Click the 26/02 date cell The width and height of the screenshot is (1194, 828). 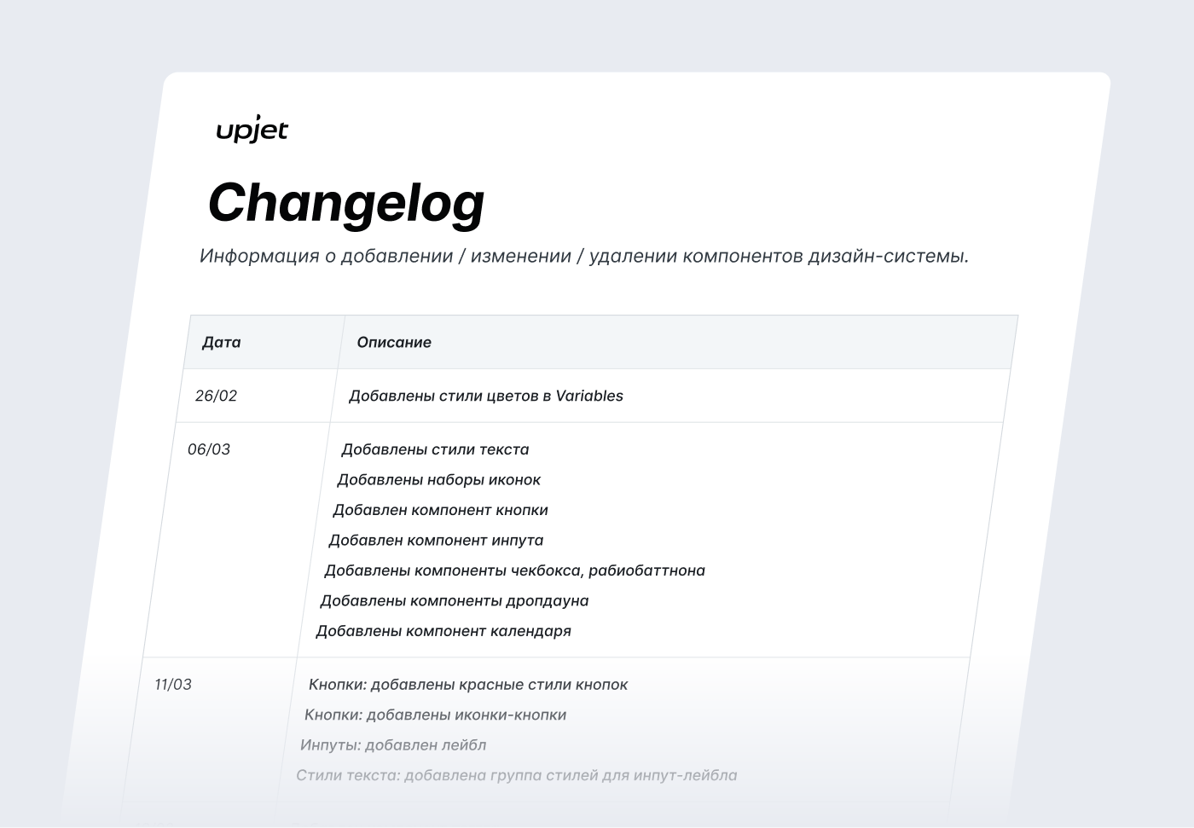[216, 396]
